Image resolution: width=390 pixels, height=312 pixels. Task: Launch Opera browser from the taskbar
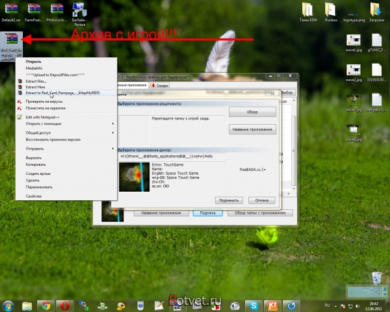[x=66, y=305]
